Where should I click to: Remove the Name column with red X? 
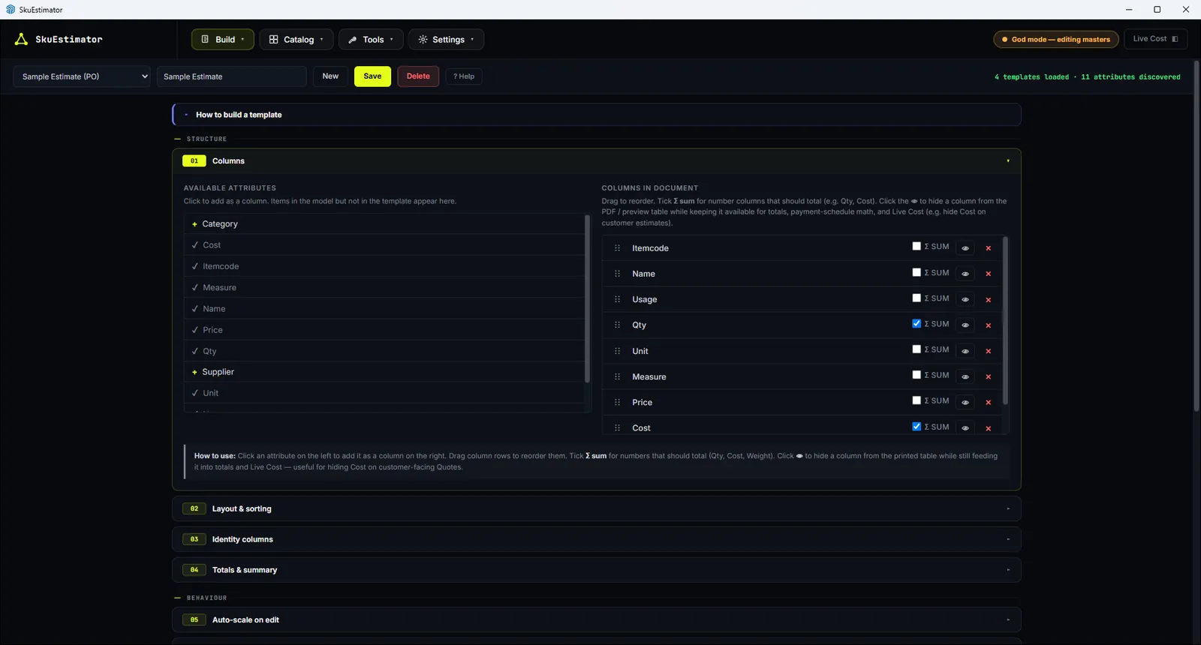pyautogui.click(x=989, y=274)
